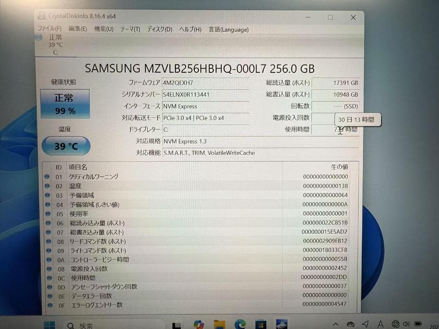
Task: Open the 機能(U) functions menu
Action: (104, 29)
